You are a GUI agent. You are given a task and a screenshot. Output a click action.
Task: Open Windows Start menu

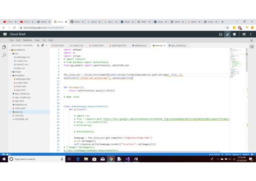[x=4, y=159]
